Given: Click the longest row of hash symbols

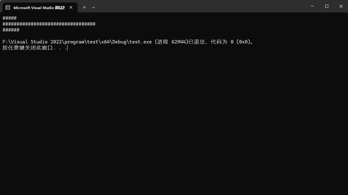Looking at the screenshot, I should pos(49,24).
